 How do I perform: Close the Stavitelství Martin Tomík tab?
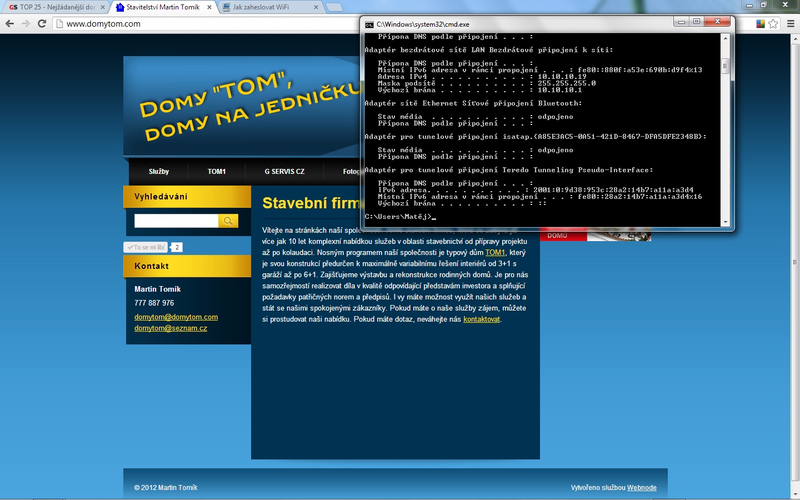(209, 7)
